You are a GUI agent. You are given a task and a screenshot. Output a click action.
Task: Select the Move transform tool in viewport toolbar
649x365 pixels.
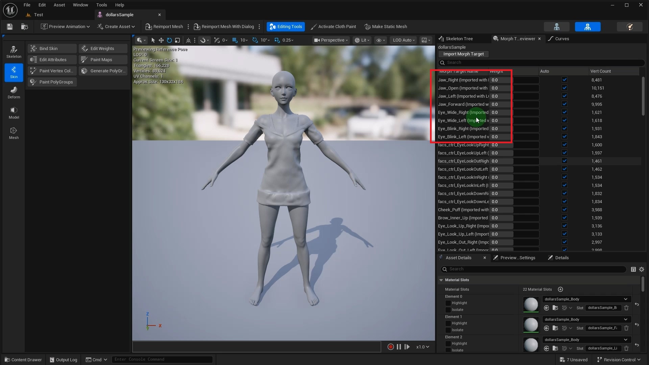click(161, 40)
